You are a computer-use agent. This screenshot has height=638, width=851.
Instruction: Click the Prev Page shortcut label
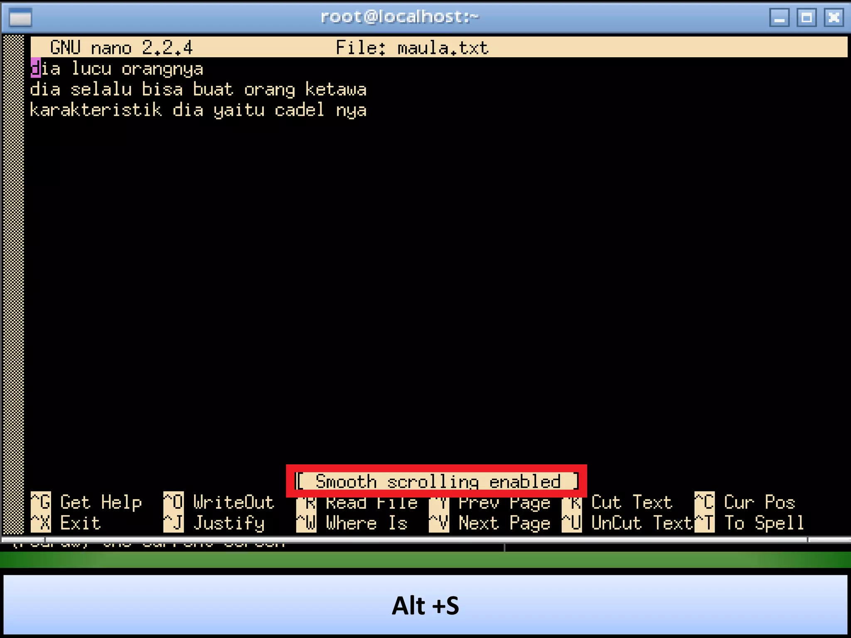[x=504, y=503]
